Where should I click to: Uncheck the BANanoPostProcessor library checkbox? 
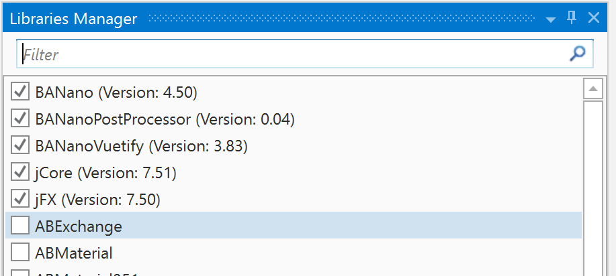(x=20, y=119)
